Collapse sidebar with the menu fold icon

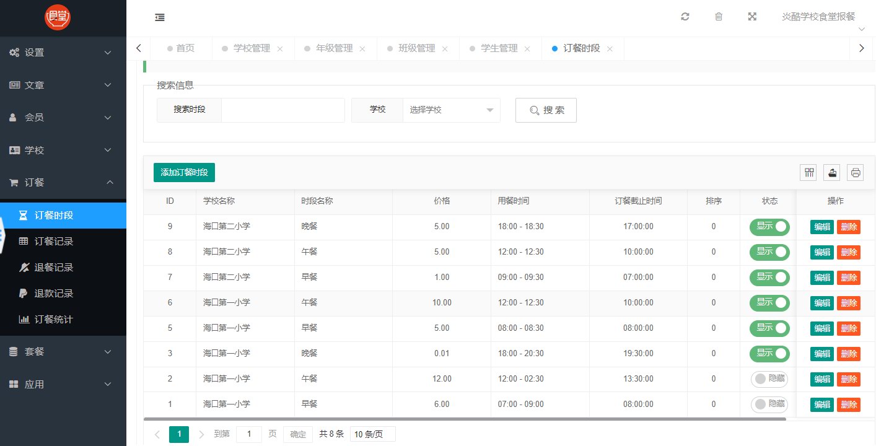click(x=160, y=17)
